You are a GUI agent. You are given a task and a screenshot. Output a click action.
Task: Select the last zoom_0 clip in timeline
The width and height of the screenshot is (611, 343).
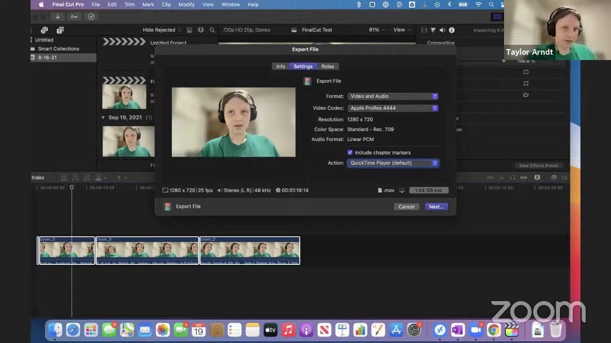click(x=250, y=251)
